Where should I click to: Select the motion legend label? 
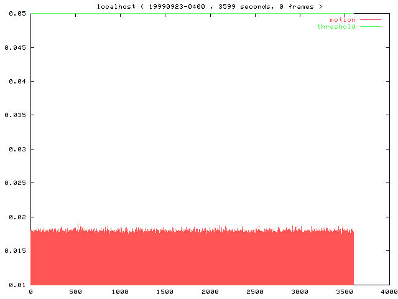342,20
